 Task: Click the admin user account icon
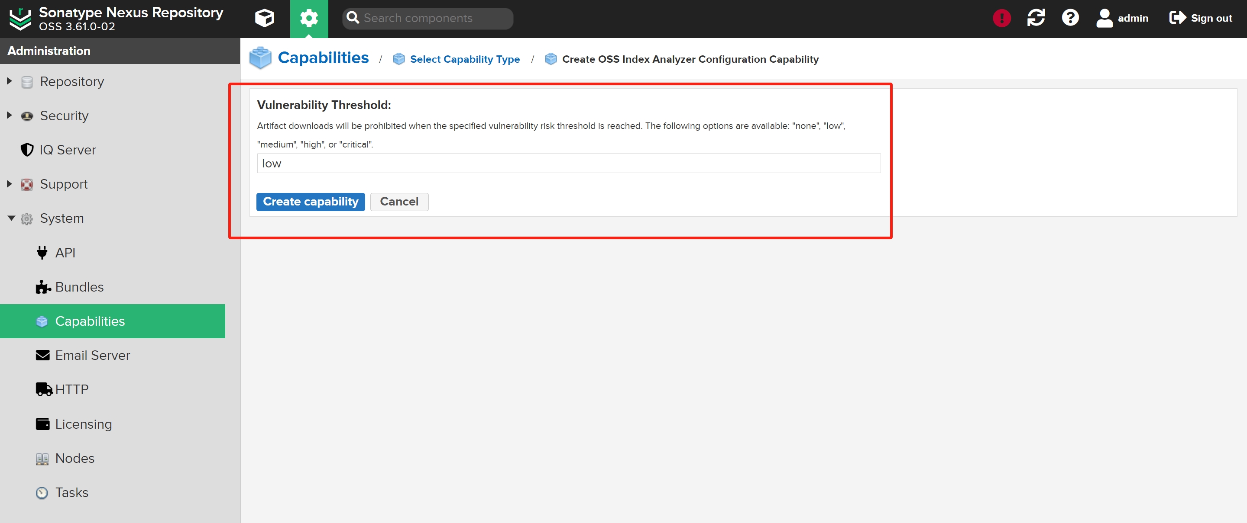tap(1104, 18)
